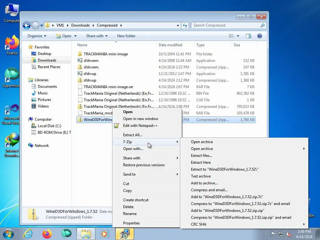The image size is (320, 240).
Task: Click the taskbar clock showing 2:30 PM
Action: pyautogui.click(x=304, y=234)
